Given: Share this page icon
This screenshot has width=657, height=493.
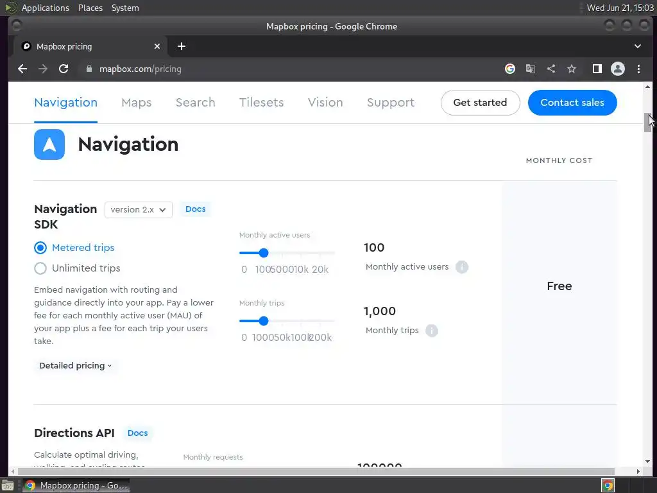Looking at the screenshot, I should coord(551,69).
